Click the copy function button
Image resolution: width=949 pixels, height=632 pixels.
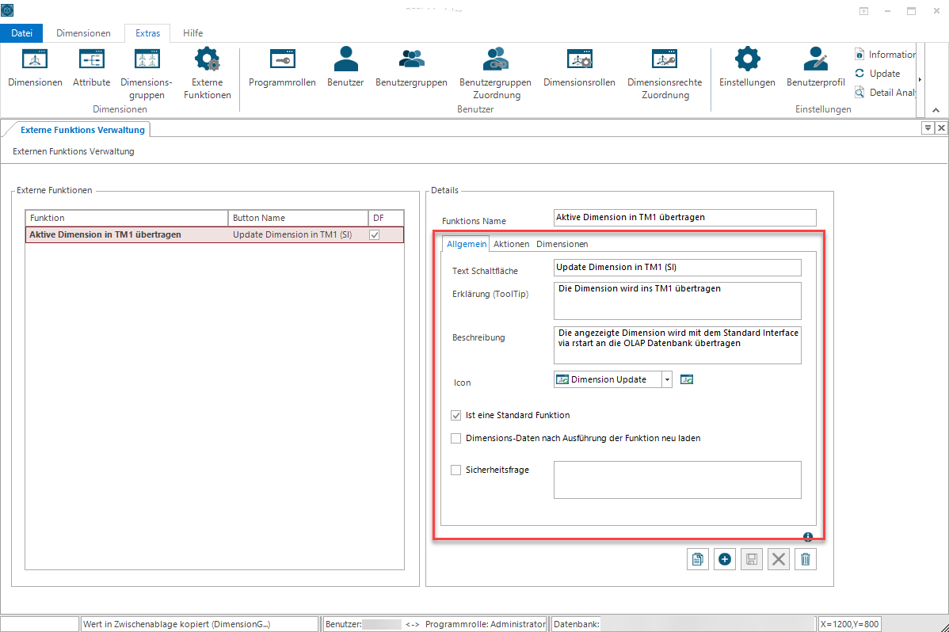point(698,559)
